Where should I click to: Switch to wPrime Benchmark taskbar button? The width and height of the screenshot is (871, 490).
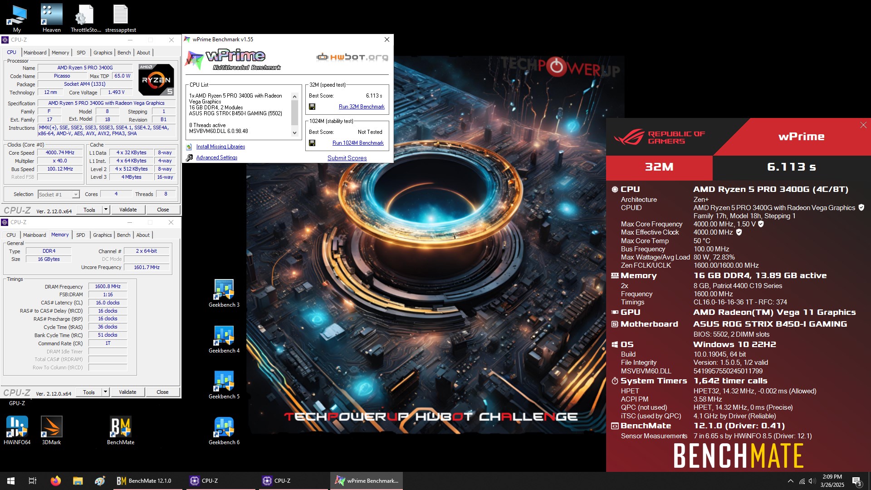click(367, 481)
